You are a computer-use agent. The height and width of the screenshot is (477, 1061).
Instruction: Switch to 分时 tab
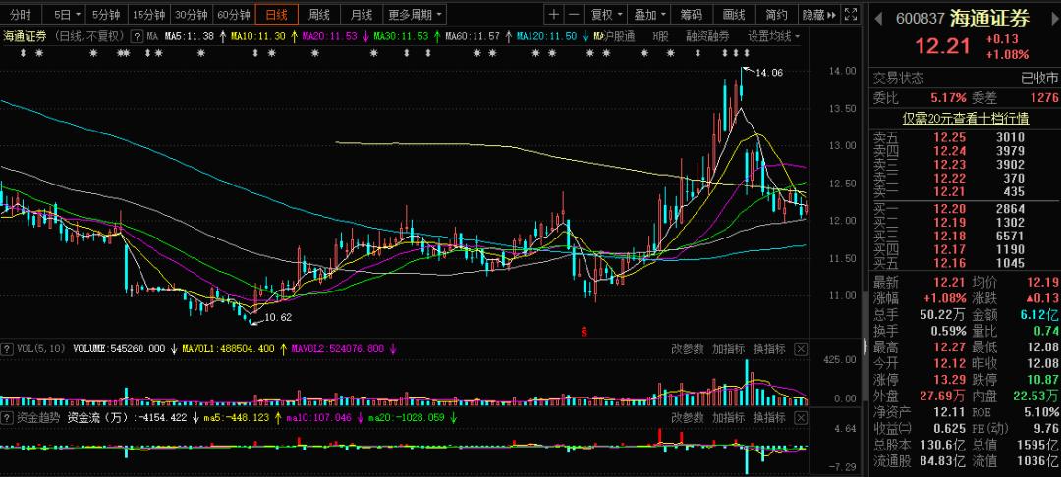21,14
